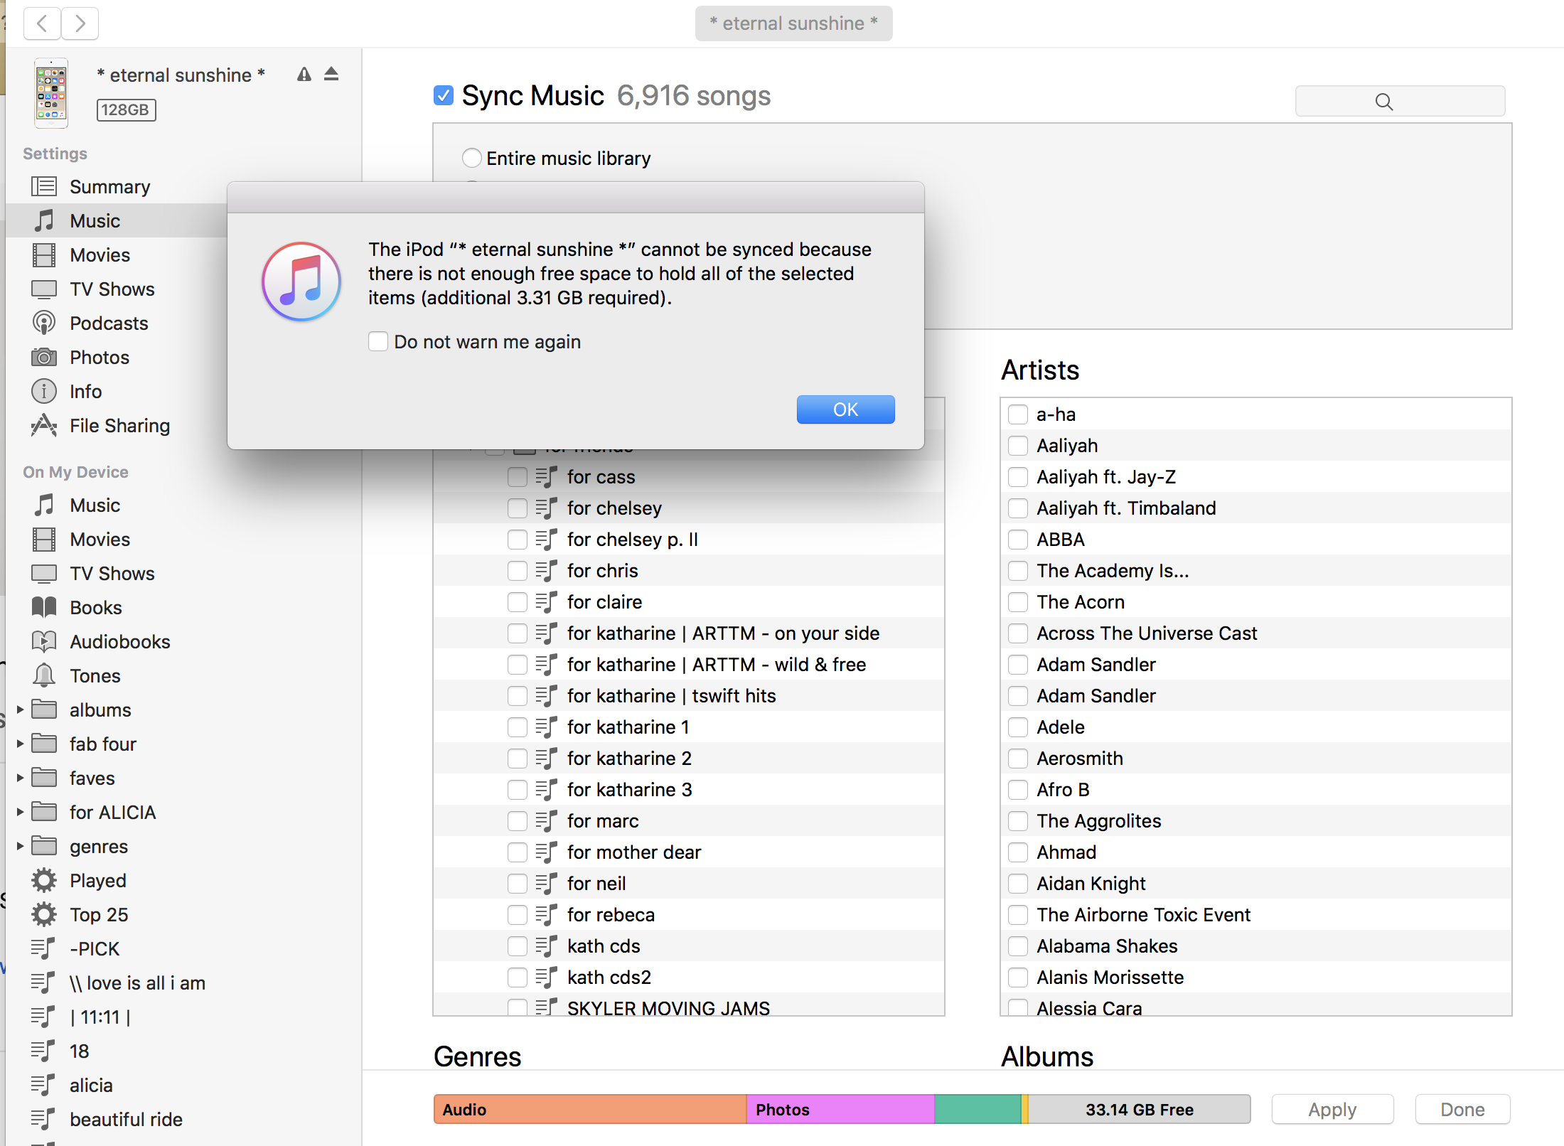Open Tones on the device
Image resolution: width=1564 pixels, height=1146 pixels.
point(95,676)
